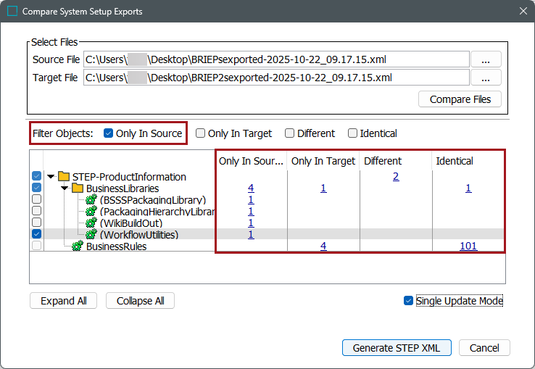Click the PackagingHierarchyLibrary gear icon
Image resolution: width=535 pixels, height=369 pixels.
click(91, 212)
